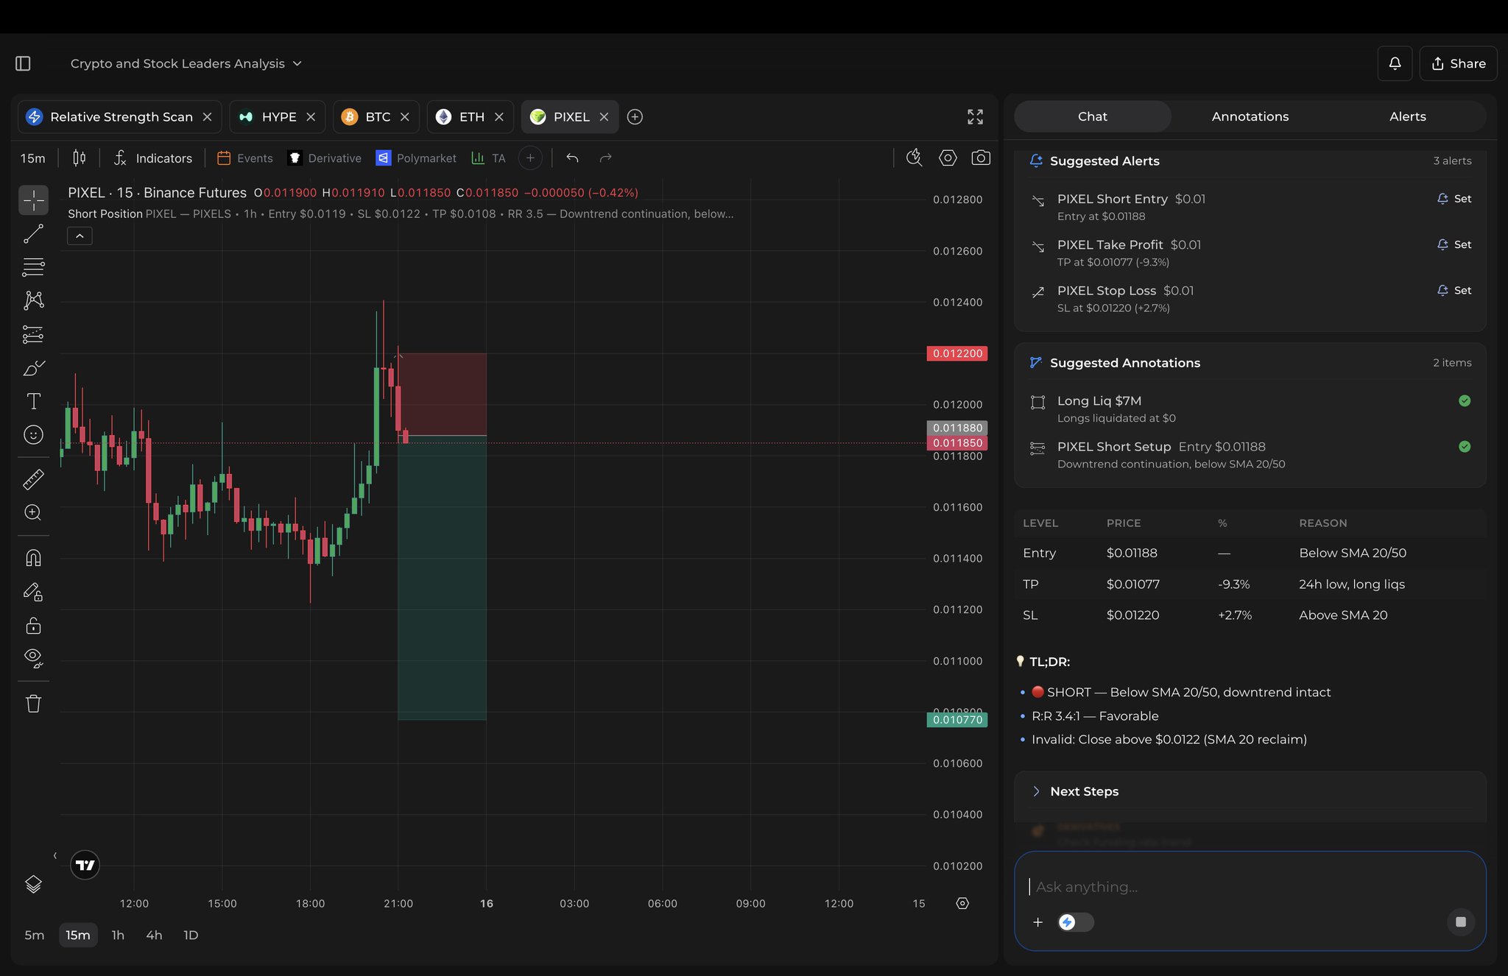
Task: Switch to the Annotations tab
Action: coord(1250,116)
